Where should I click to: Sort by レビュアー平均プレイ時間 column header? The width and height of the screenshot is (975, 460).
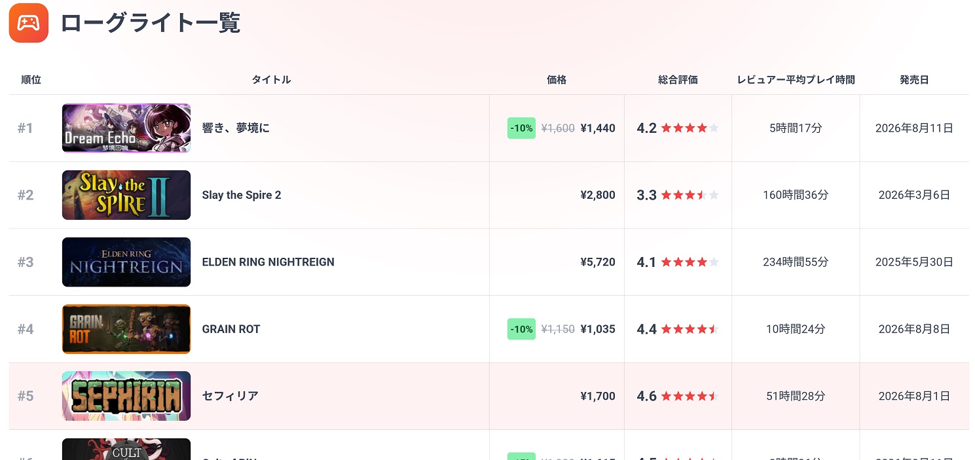pyautogui.click(x=796, y=80)
